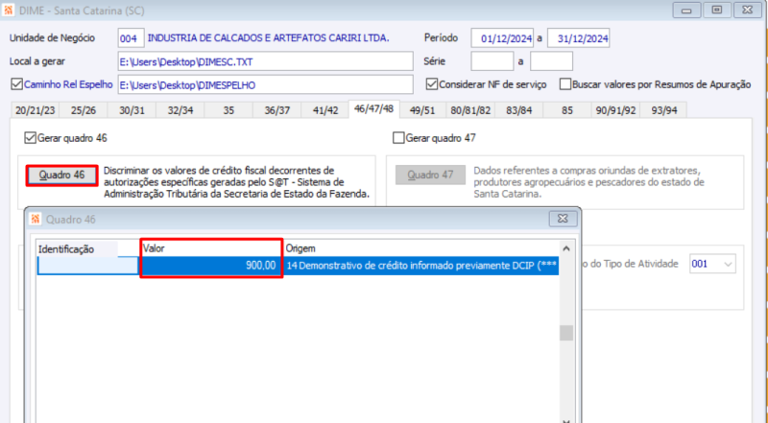The width and height of the screenshot is (768, 423).
Task: Enable Gerar quadro 47 checkbox
Action: [x=398, y=138]
